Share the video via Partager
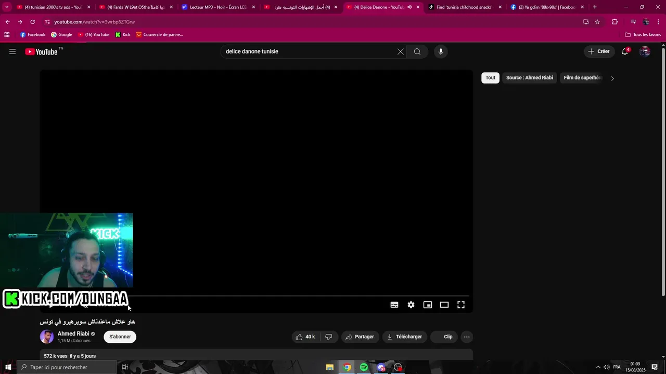Screen dimensions: 666x374 coord(360,337)
